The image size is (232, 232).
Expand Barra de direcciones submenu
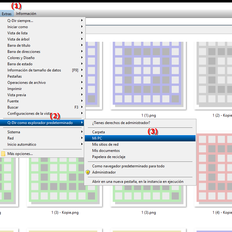42,52
